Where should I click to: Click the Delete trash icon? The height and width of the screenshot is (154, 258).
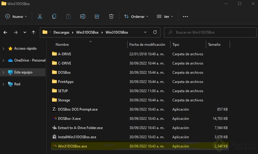tap(111, 16)
